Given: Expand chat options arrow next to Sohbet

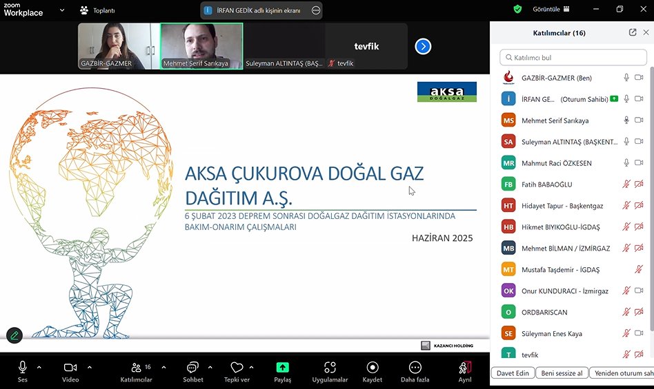Looking at the screenshot, I should click(x=210, y=368).
